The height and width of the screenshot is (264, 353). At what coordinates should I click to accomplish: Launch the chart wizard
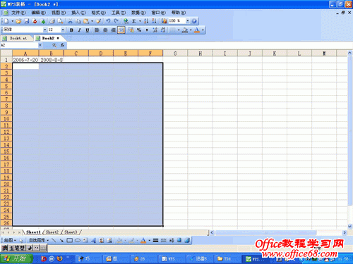(164, 21)
